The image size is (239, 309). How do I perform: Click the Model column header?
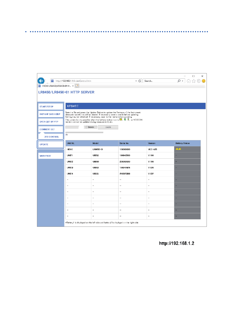[104, 143]
